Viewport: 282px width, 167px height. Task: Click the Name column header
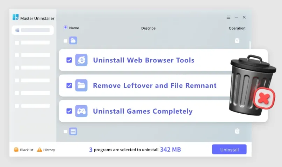pos(74,28)
